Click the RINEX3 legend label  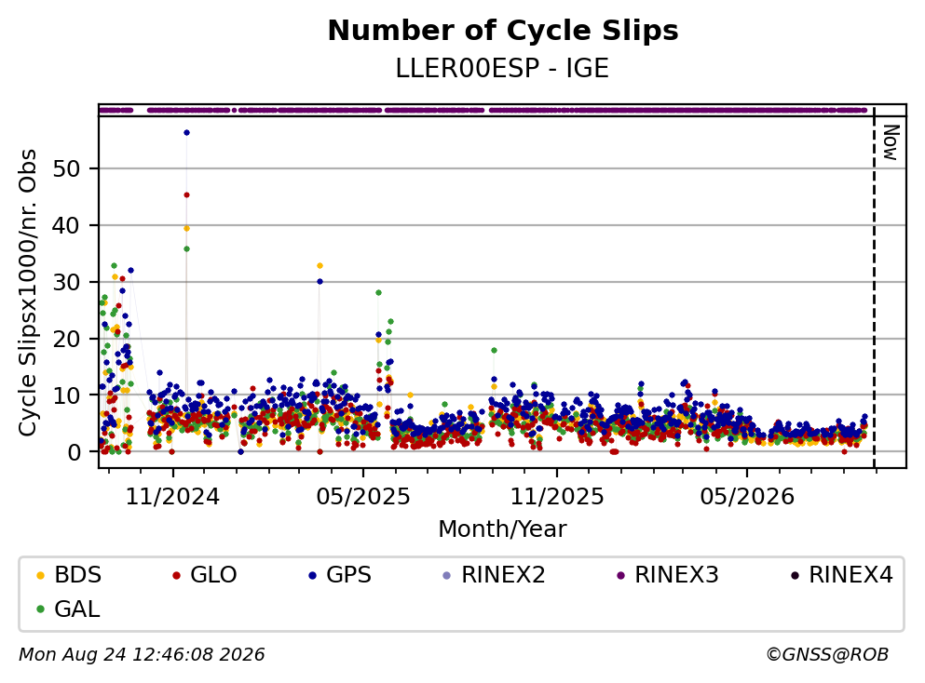tap(676, 574)
